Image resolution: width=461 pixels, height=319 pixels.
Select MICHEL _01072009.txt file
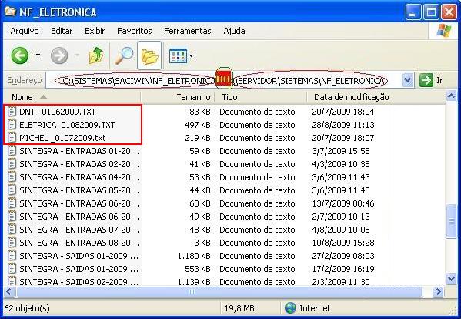pyautogui.click(x=62, y=138)
